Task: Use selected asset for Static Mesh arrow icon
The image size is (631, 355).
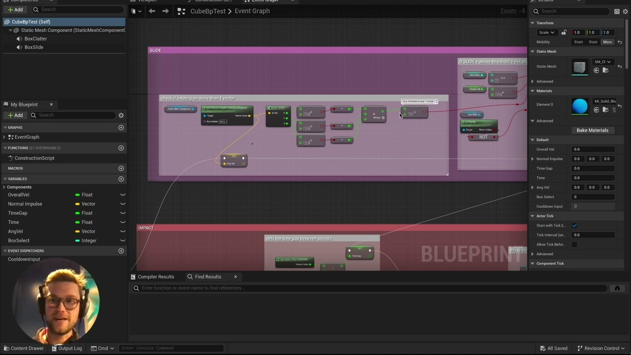Action: [x=596, y=71]
